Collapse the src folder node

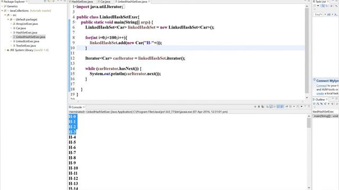[x=5, y=15]
